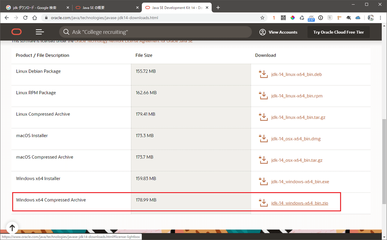Image resolution: width=387 pixels, height=240 pixels.
Task: Download jdk-14_osx-x64_bin.tar.gz
Action: [x=297, y=160]
